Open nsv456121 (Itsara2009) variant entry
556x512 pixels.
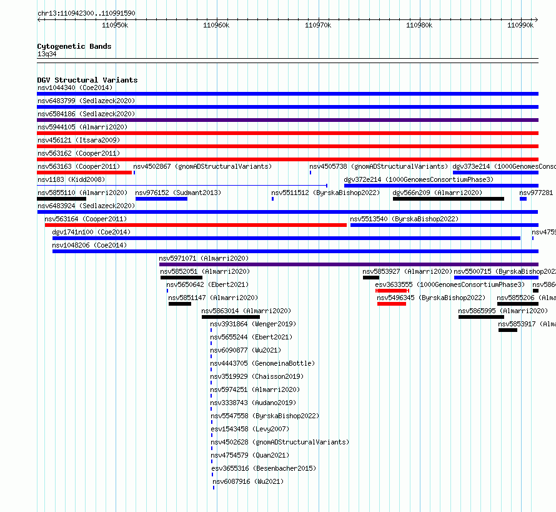click(x=79, y=140)
